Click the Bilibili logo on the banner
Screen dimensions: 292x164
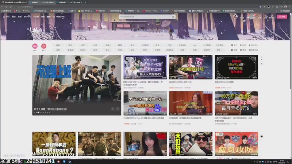[36, 30]
